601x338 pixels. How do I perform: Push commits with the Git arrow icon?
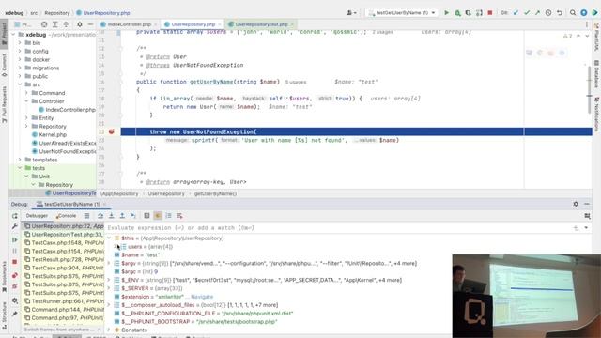[537, 12]
